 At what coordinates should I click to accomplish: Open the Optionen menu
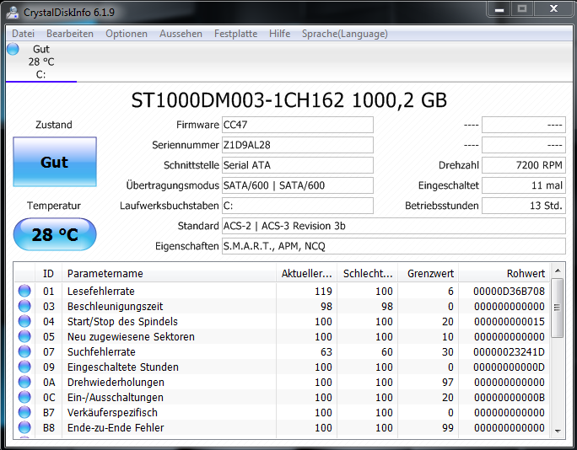pyautogui.click(x=127, y=34)
